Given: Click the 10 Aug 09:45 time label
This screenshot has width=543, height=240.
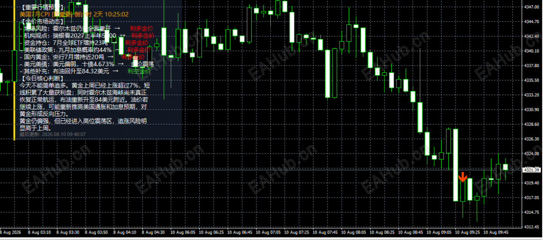Looking at the screenshot, I should coord(496,232).
